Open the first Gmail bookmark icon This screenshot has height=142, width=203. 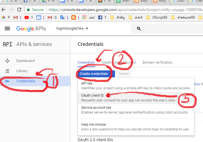[x=16, y=17]
